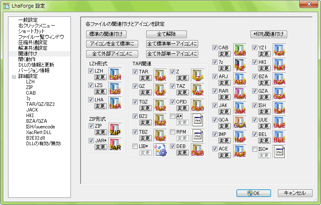Click the YZ1 file type icon
The width and height of the screenshot is (321, 205).
click(x=280, y=50)
